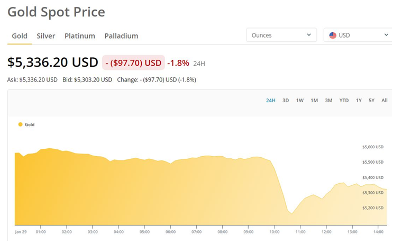Open the Platinum tab

[x=80, y=36]
